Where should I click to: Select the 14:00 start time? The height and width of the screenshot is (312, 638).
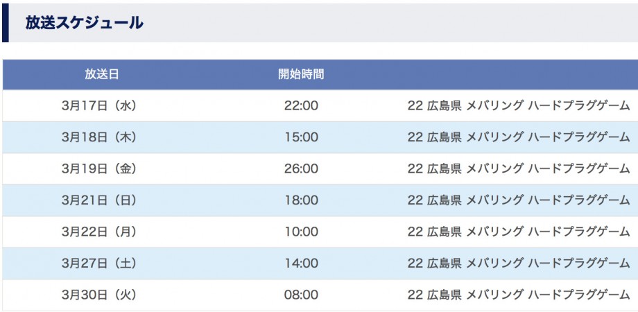coord(301,263)
